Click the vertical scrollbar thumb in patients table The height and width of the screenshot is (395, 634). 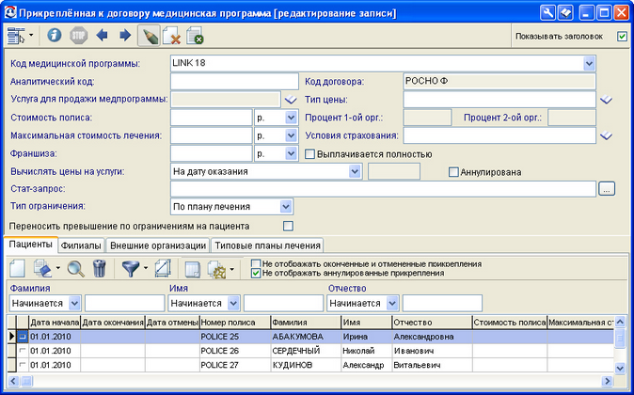[x=620, y=340]
